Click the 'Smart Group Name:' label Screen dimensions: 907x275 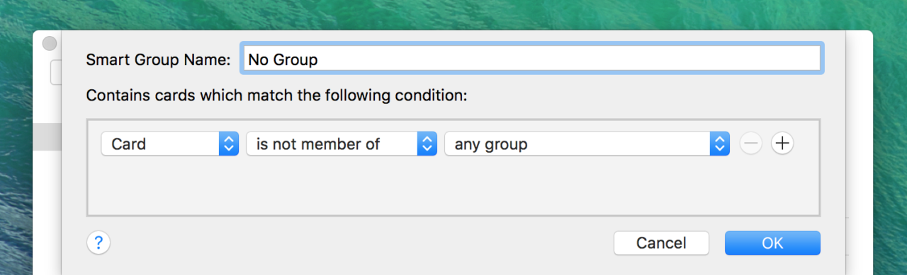pos(159,60)
